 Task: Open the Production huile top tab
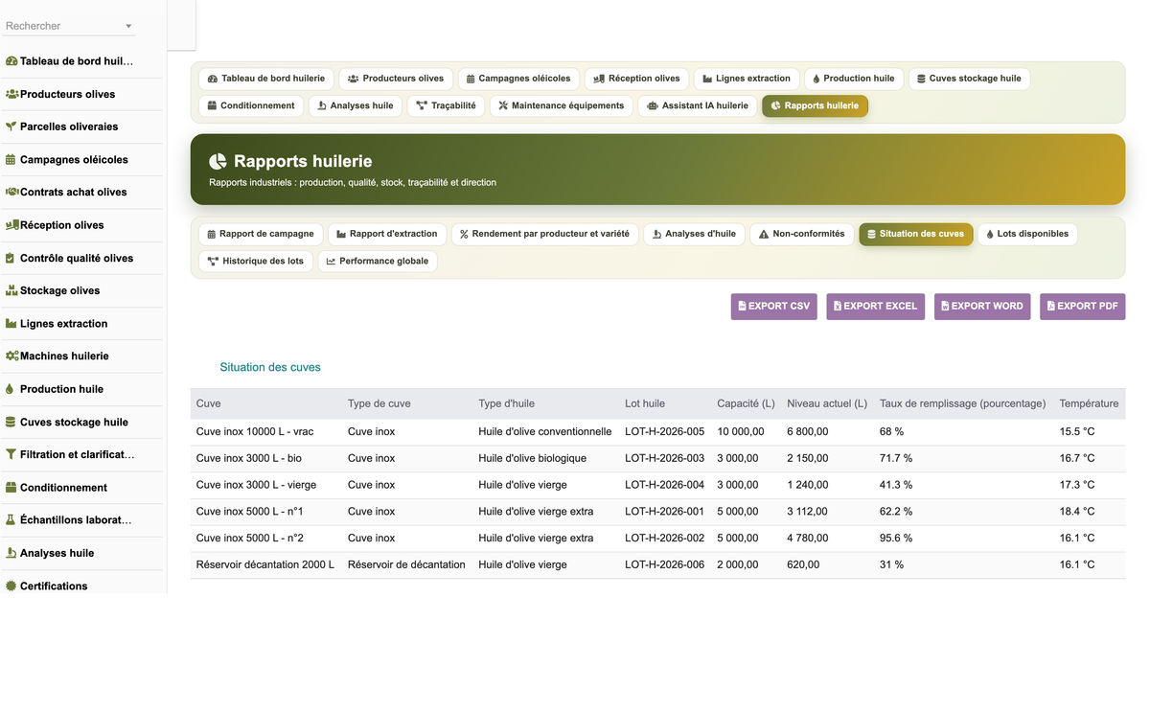point(853,79)
